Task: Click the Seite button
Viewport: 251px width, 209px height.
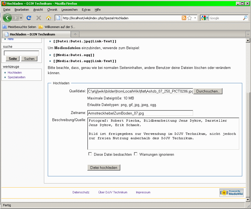Action: (x=13, y=59)
